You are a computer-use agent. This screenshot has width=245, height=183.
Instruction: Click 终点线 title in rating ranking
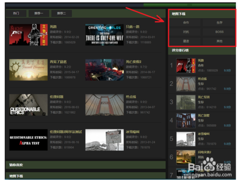(202, 79)
